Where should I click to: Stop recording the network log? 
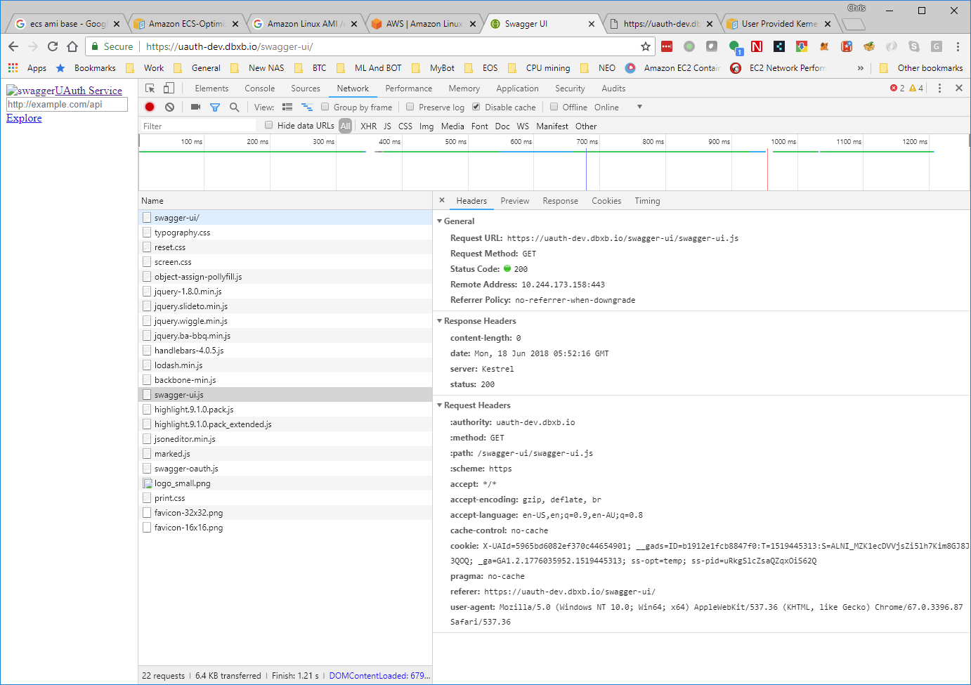(x=148, y=107)
